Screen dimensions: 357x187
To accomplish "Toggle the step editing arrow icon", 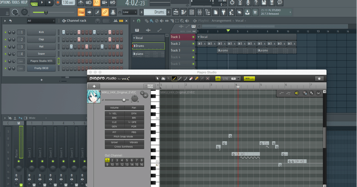I will click(x=89, y=12).
